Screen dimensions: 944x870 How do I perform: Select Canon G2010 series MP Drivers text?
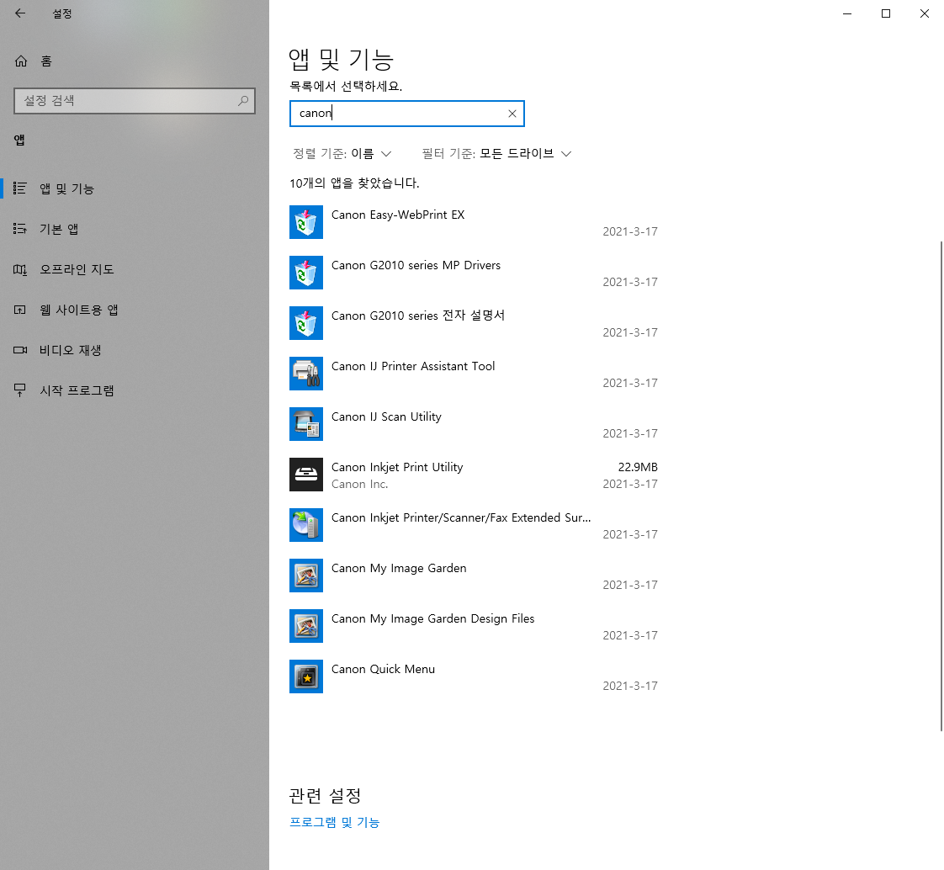[x=416, y=266]
